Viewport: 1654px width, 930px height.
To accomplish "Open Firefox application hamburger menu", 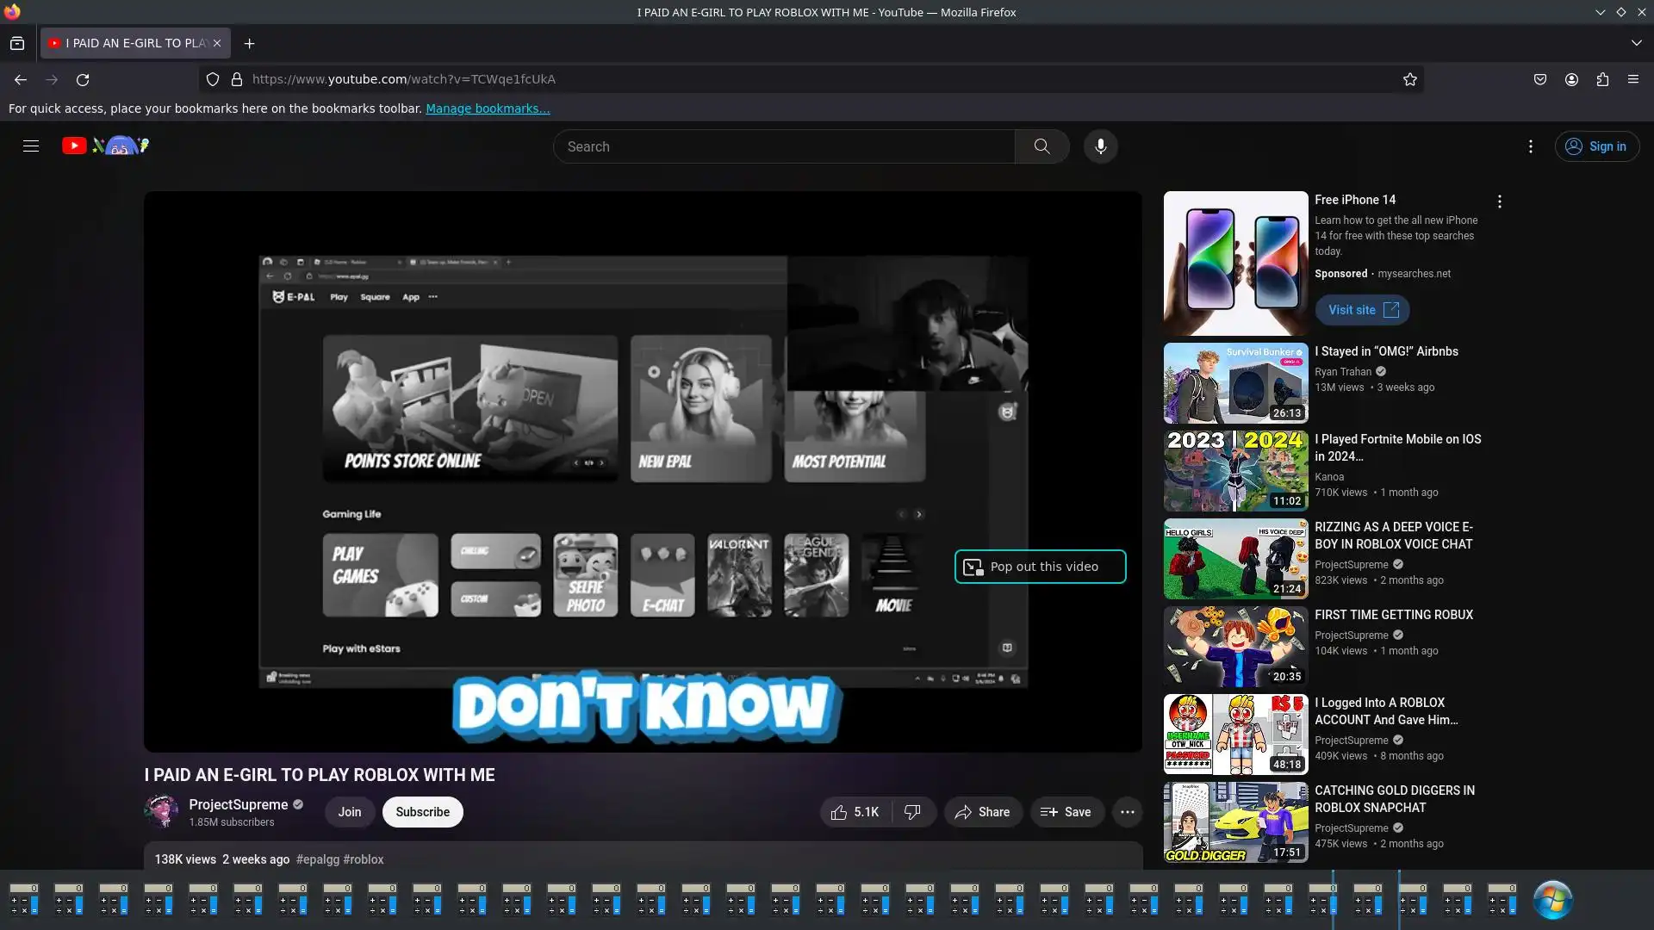I will click(x=1632, y=79).
